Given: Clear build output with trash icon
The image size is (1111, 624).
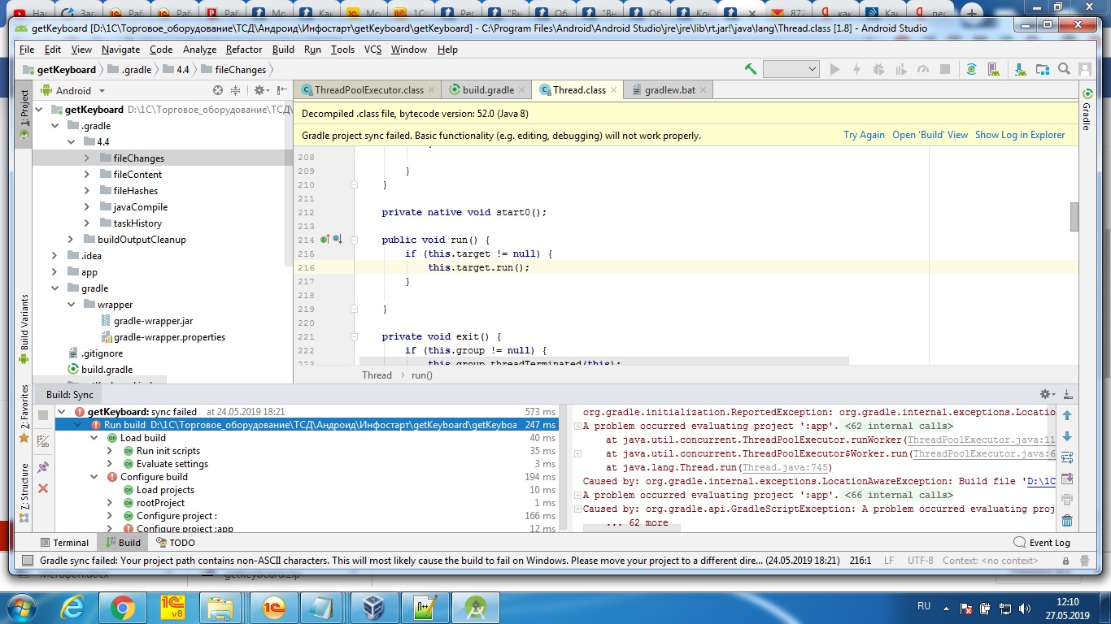Looking at the screenshot, I should coord(1067,521).
